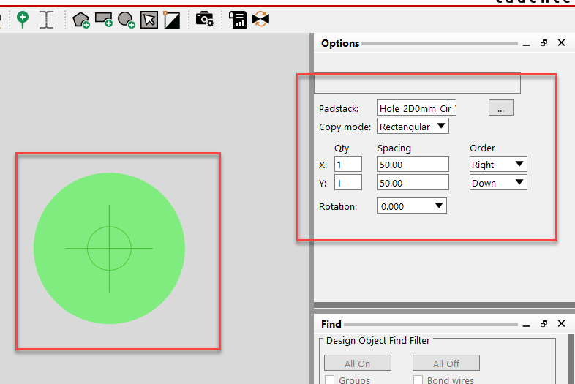Click the add rectangle shape icon
Viewport: 575px width, 384px height.
pos(104,20)
